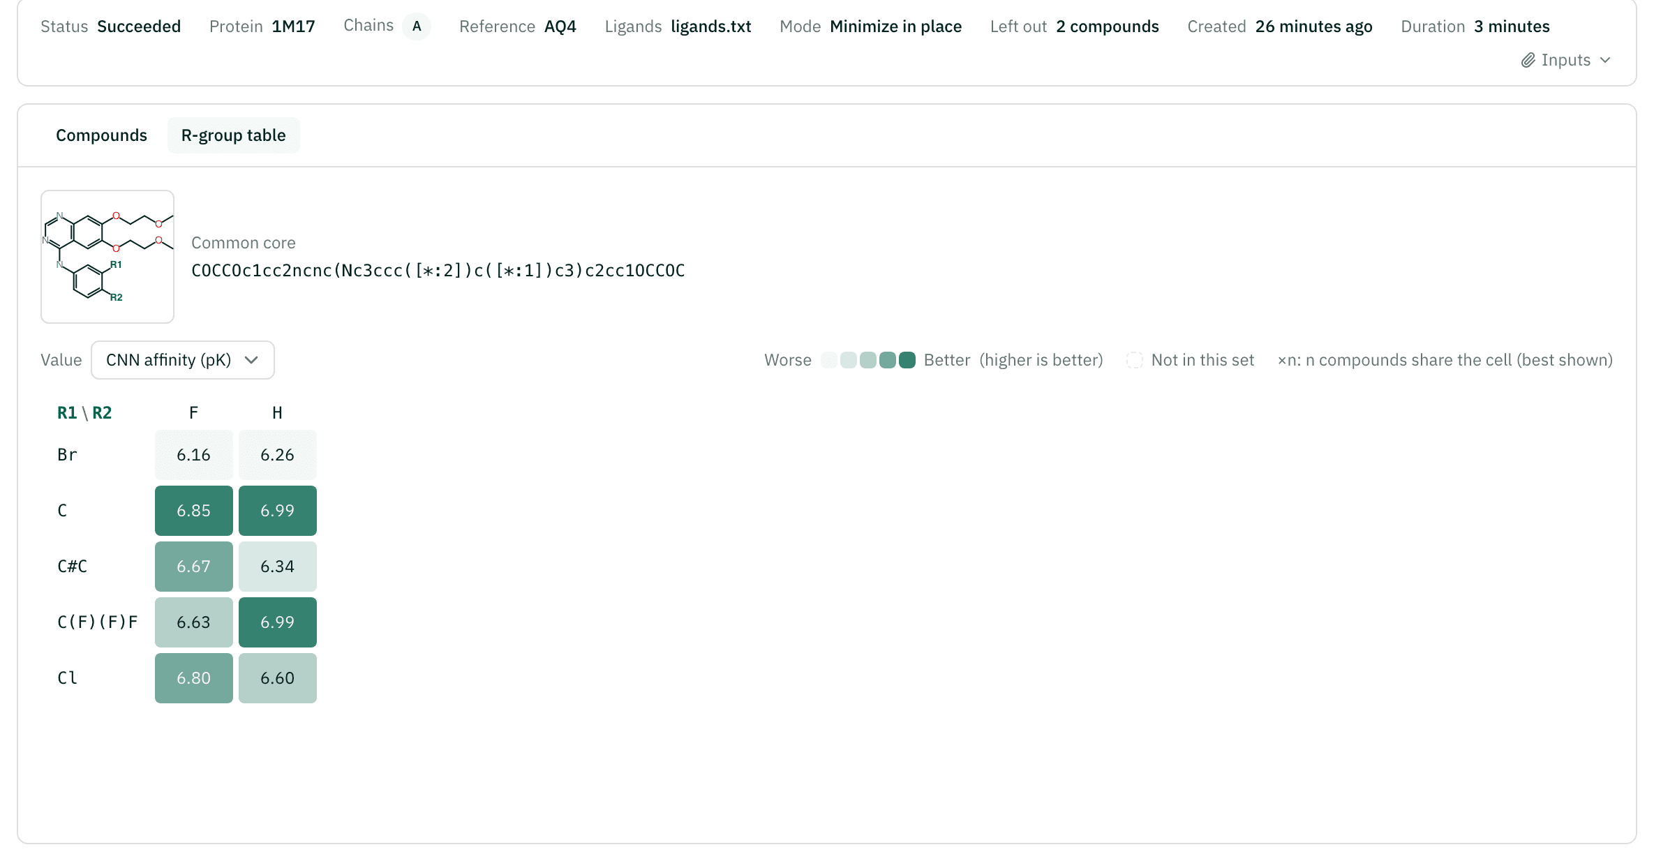Click the ligands.txt file name
Screen dimensions: 1654x861
coord(711,27)
